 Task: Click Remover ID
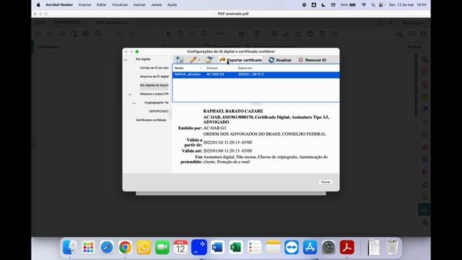313,60
